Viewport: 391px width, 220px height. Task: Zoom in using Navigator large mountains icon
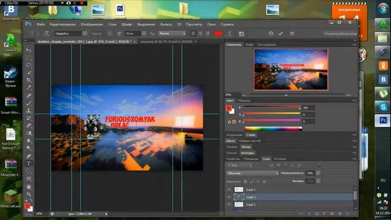348,95
